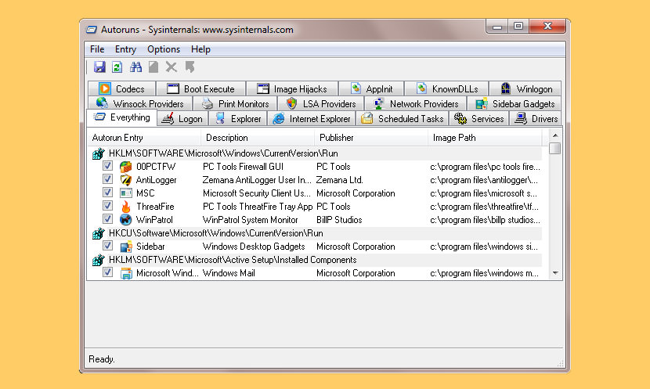
Task: Disable the WinPatrol autorun entry
Action: pyautogui.click(x=108, y=218)
